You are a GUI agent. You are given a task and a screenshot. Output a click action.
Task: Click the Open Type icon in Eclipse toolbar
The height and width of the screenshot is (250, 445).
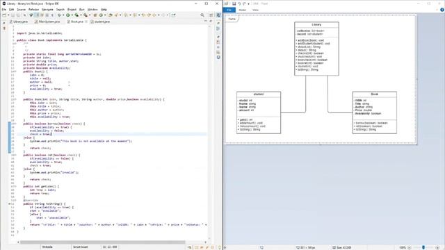(111, 15)
